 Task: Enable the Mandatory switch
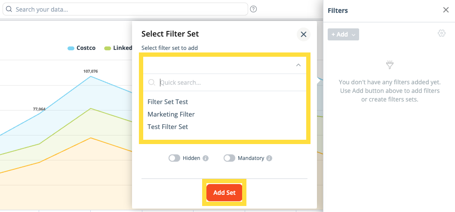click(x=229, y=158)
